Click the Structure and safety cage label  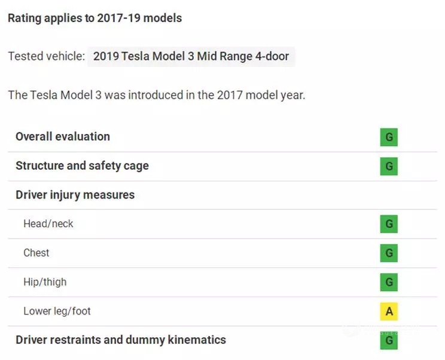point(82,166)
